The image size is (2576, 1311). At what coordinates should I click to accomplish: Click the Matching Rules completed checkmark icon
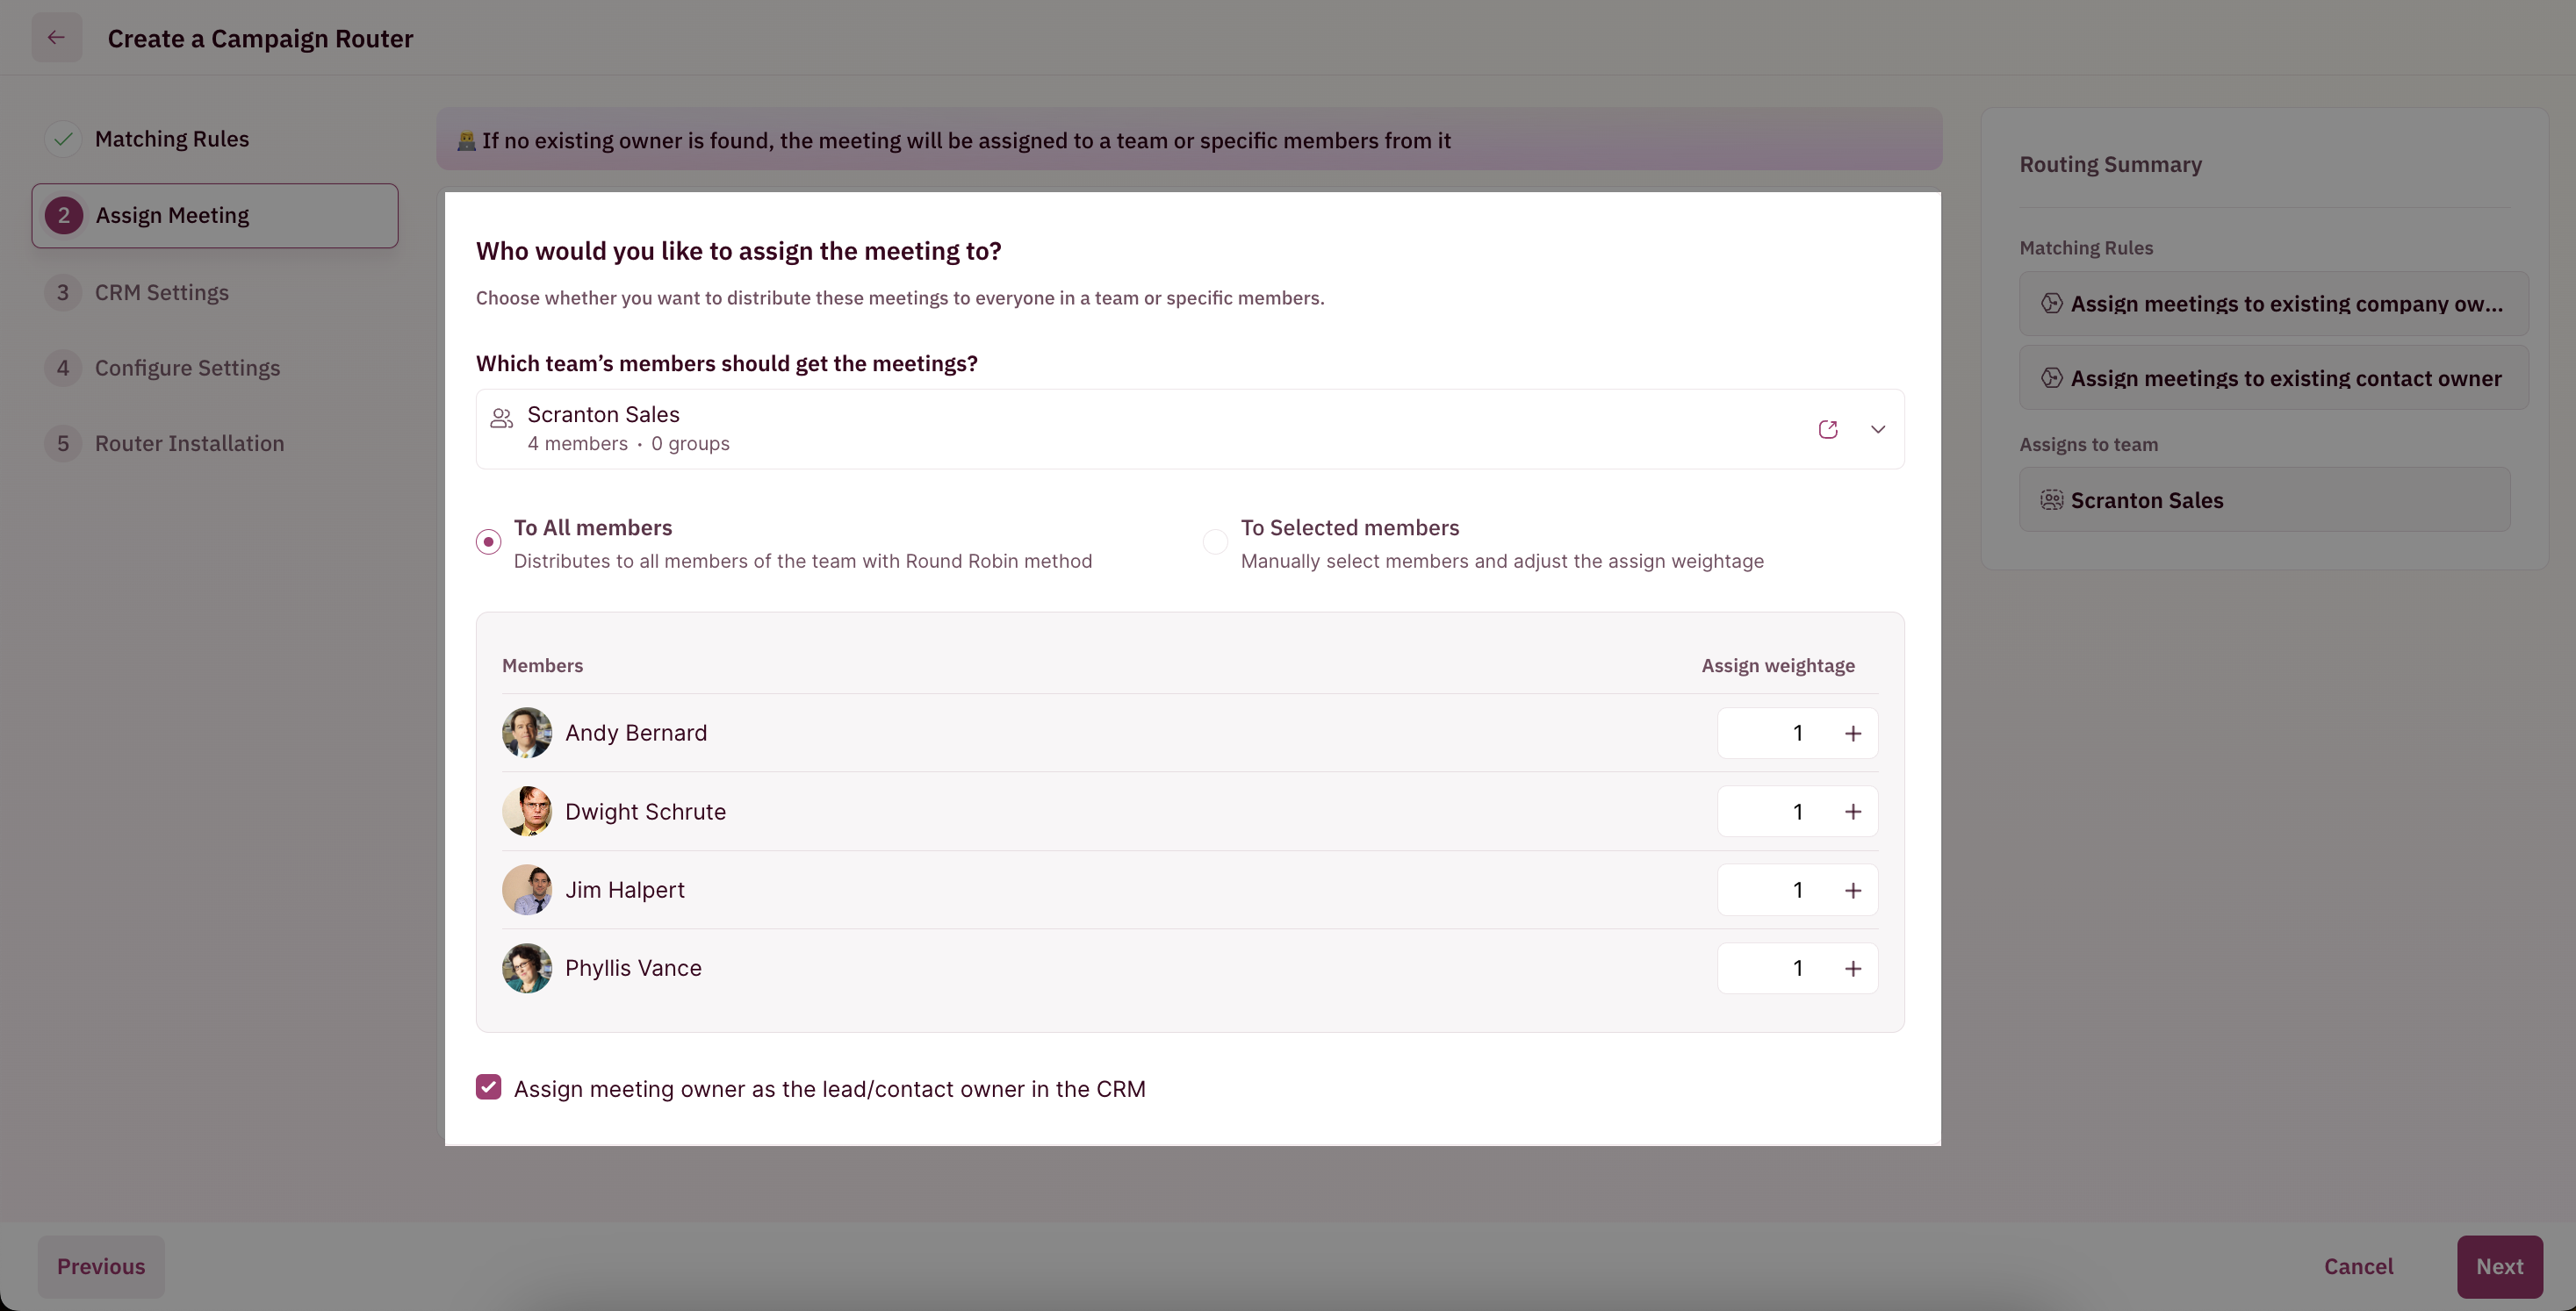[63, 139]
